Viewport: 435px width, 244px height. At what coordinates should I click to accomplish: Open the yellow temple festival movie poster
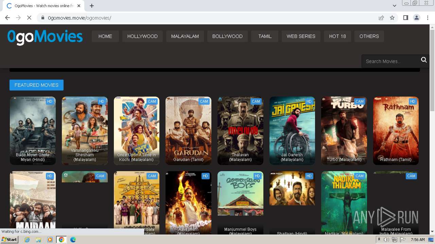point(137,203)
